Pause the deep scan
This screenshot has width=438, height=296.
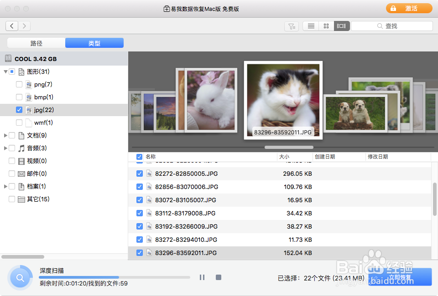coord(202,277)
